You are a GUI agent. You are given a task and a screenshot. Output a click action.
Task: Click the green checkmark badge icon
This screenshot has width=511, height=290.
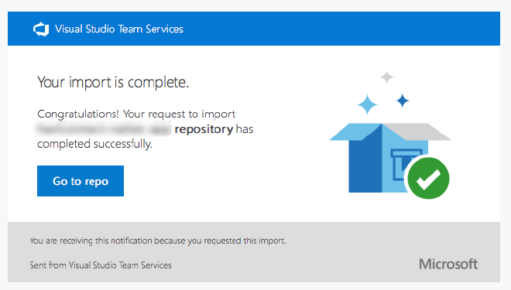click(x=428, y=178)
